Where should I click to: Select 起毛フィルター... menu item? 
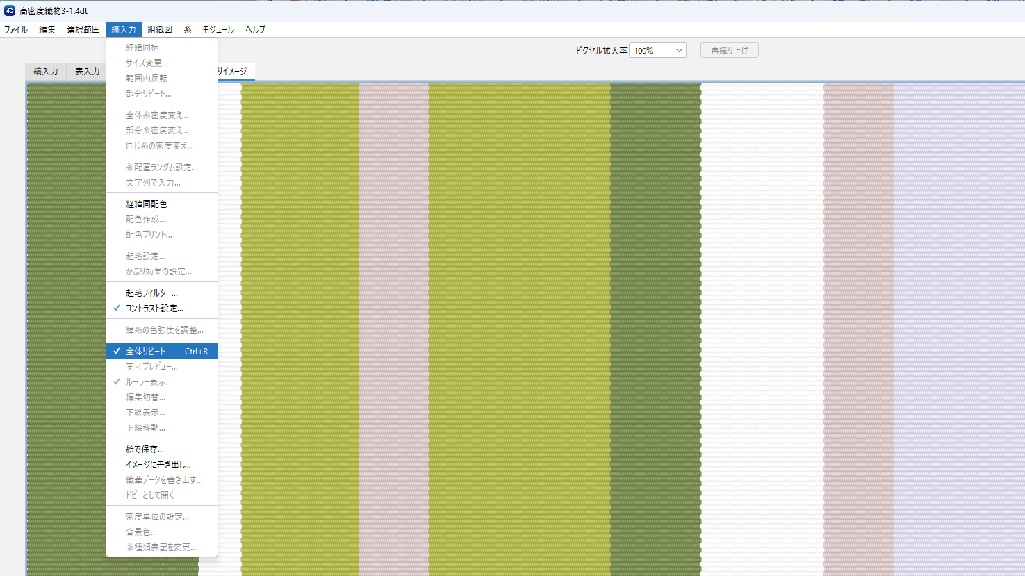pyautogui.click(x=151, y=293)
